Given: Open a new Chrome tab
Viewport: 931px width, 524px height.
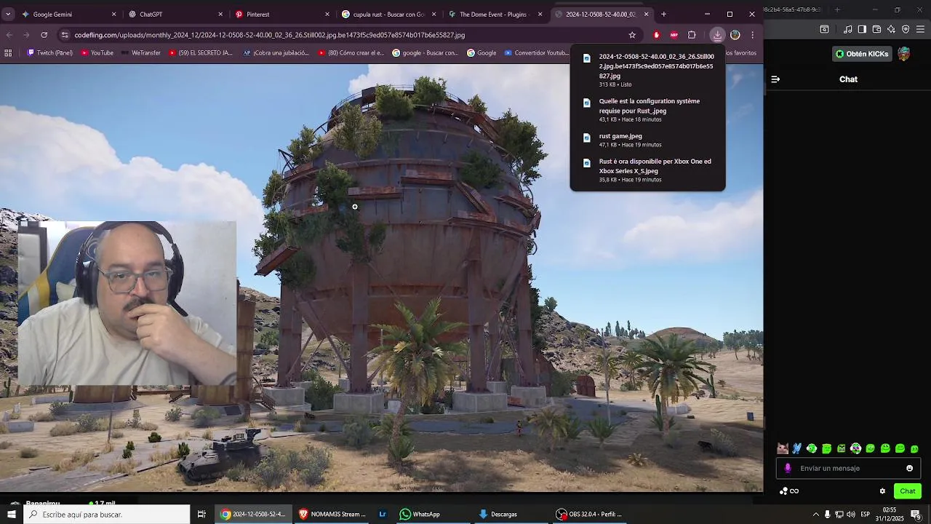Looking at the screenshot, I should 663,14.
